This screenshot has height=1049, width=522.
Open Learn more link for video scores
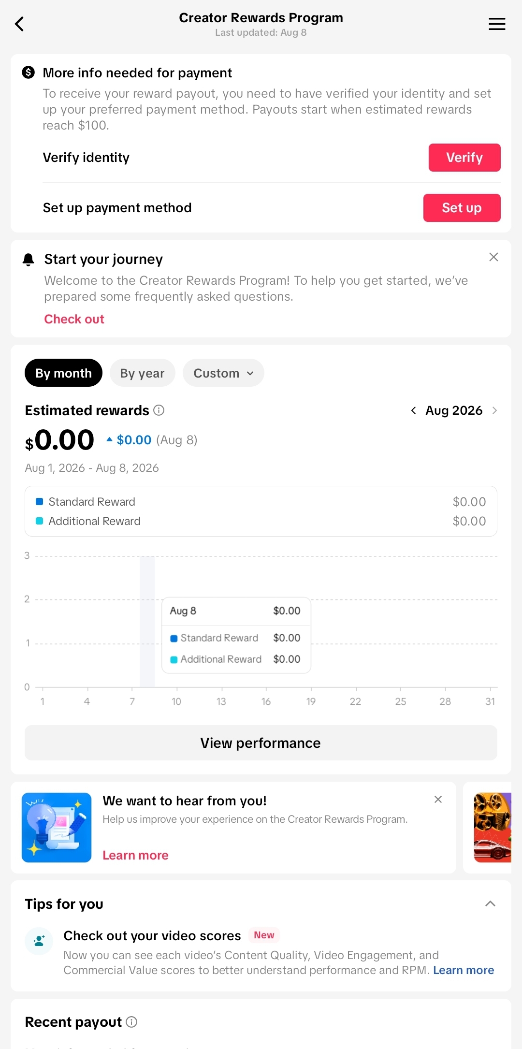pos(464,970)
